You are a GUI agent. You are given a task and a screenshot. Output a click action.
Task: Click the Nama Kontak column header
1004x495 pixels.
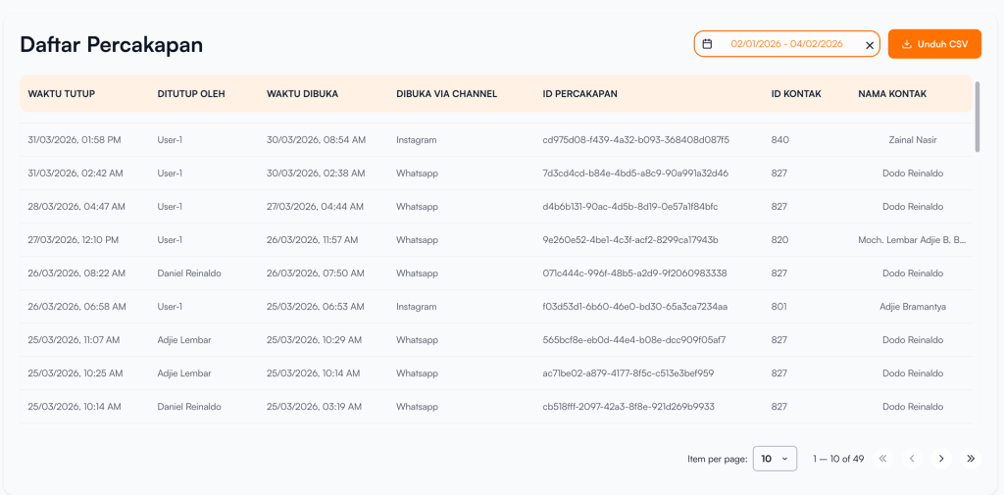892,94
